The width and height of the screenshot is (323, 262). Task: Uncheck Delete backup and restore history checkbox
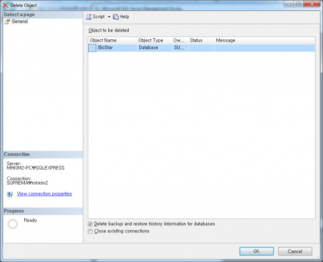pyautogui.click(x=90, y=224)
